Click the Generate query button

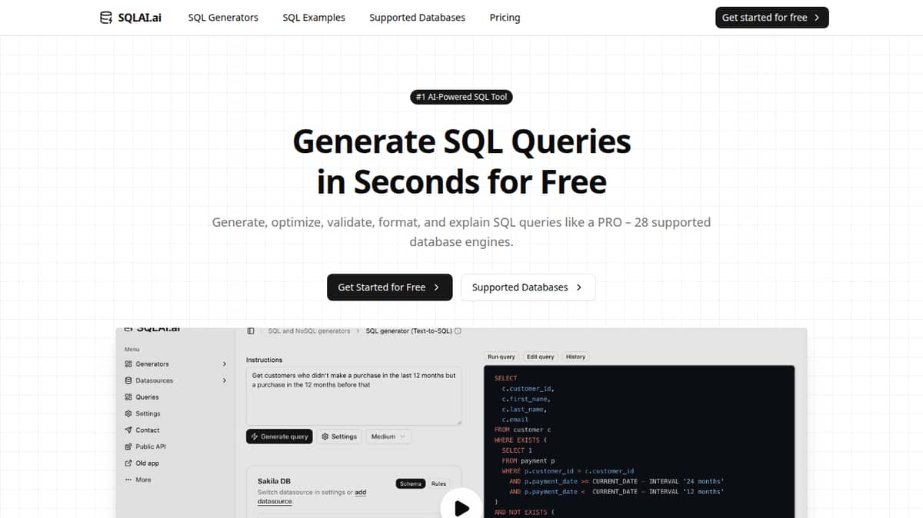point(279,437)
